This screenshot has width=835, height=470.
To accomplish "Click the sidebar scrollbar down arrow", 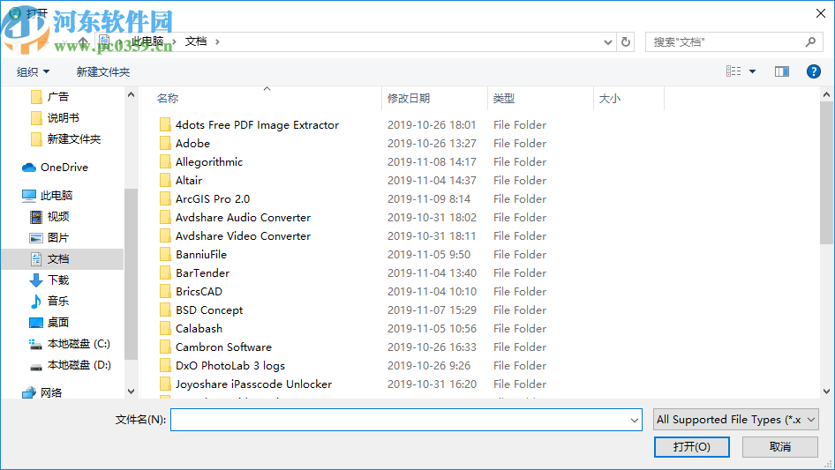I will coord(131,392).
